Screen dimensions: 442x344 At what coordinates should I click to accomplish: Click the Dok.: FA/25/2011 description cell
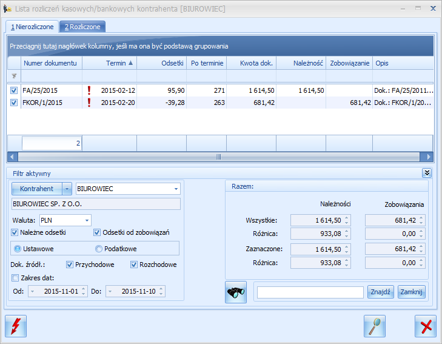coord(403,90)
